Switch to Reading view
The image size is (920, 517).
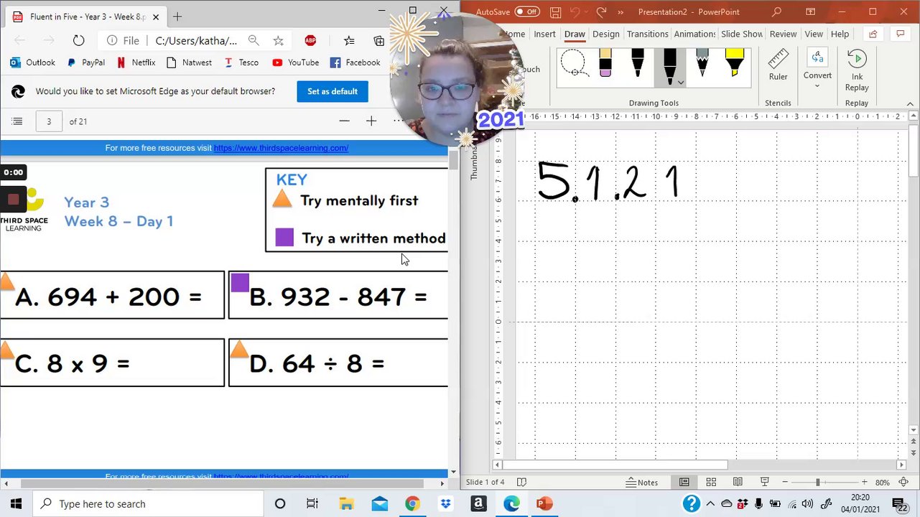tap(738, 483)
